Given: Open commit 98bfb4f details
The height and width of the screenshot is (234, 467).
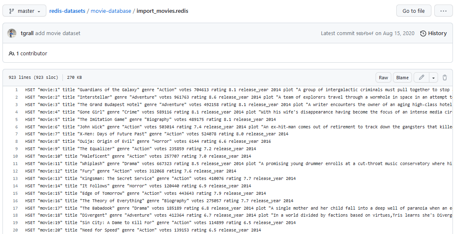Looking at the screenshot, I should (365, 33).
